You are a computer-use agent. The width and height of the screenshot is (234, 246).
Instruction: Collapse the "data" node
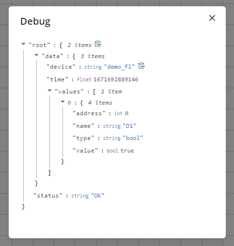pos(37,55)
